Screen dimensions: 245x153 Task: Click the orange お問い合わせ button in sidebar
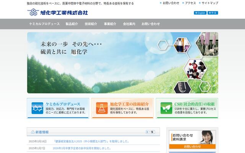tap(192, 146)
